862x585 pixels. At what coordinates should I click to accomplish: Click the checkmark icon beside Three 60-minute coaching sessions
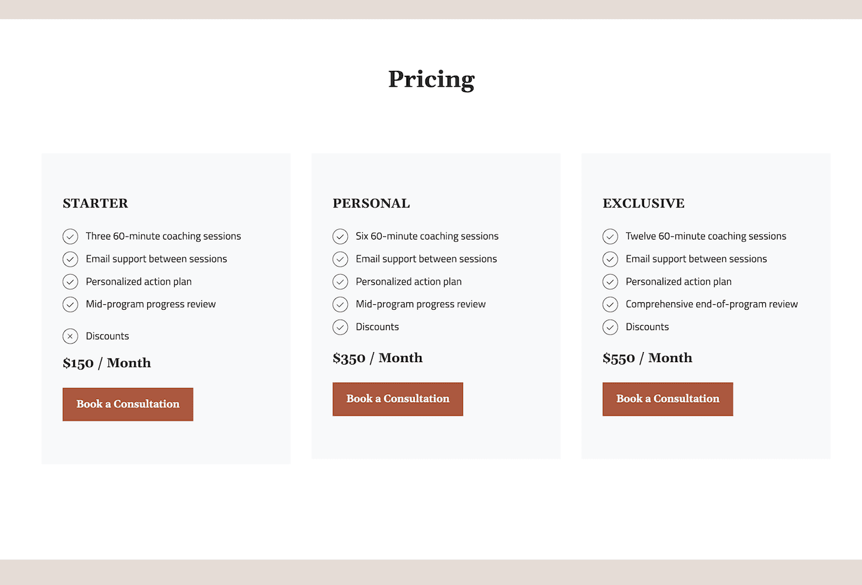click(70, 236)
